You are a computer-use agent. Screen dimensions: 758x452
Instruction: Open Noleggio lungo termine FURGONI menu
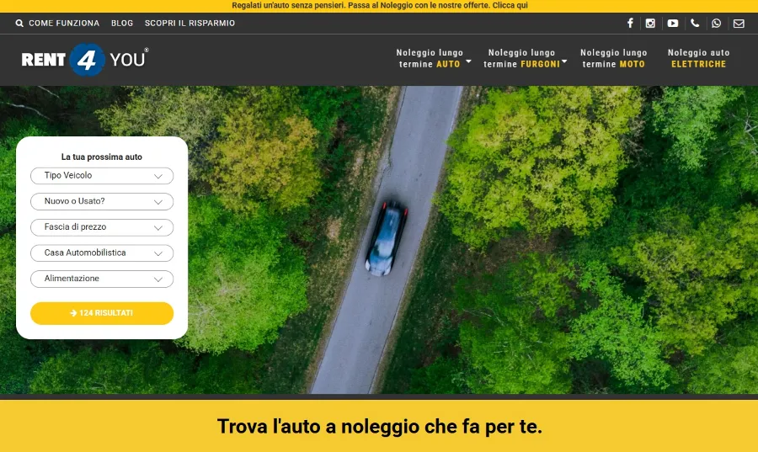[521, 58]
